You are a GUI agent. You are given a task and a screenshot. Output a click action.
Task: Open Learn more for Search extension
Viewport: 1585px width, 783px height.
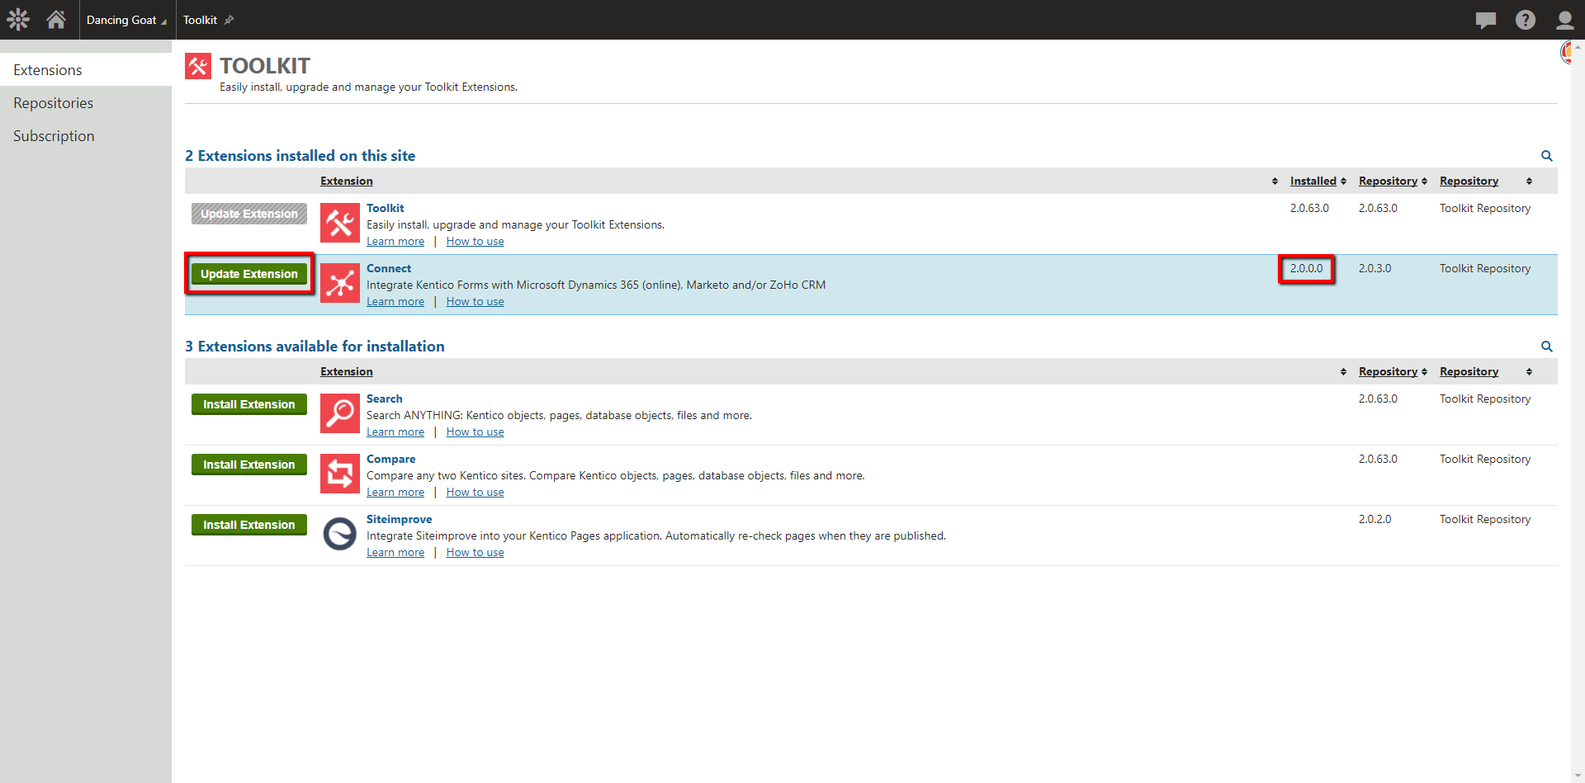[395, 432]
